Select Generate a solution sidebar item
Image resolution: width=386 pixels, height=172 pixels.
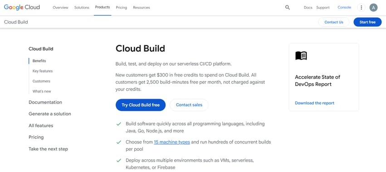click(50, 114)
